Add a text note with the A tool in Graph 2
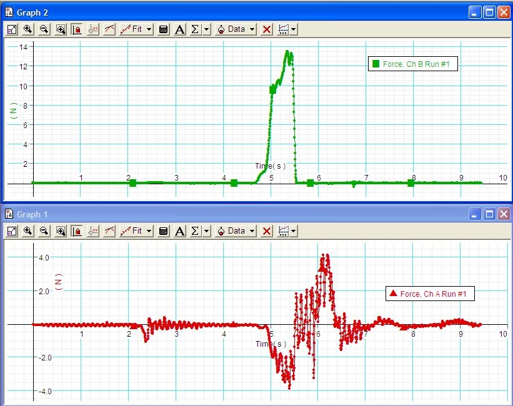The height and width of the screenshot is (406, 513). tap(179, 29)
